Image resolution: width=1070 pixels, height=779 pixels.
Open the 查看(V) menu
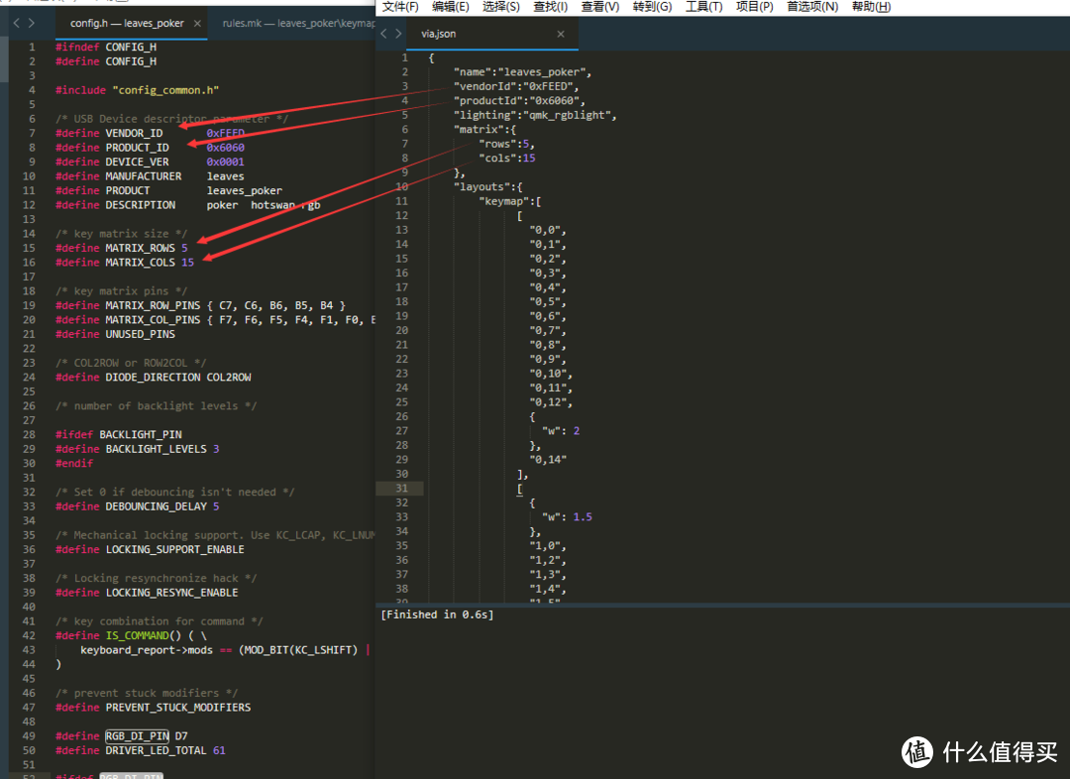(x=600, y=7)
